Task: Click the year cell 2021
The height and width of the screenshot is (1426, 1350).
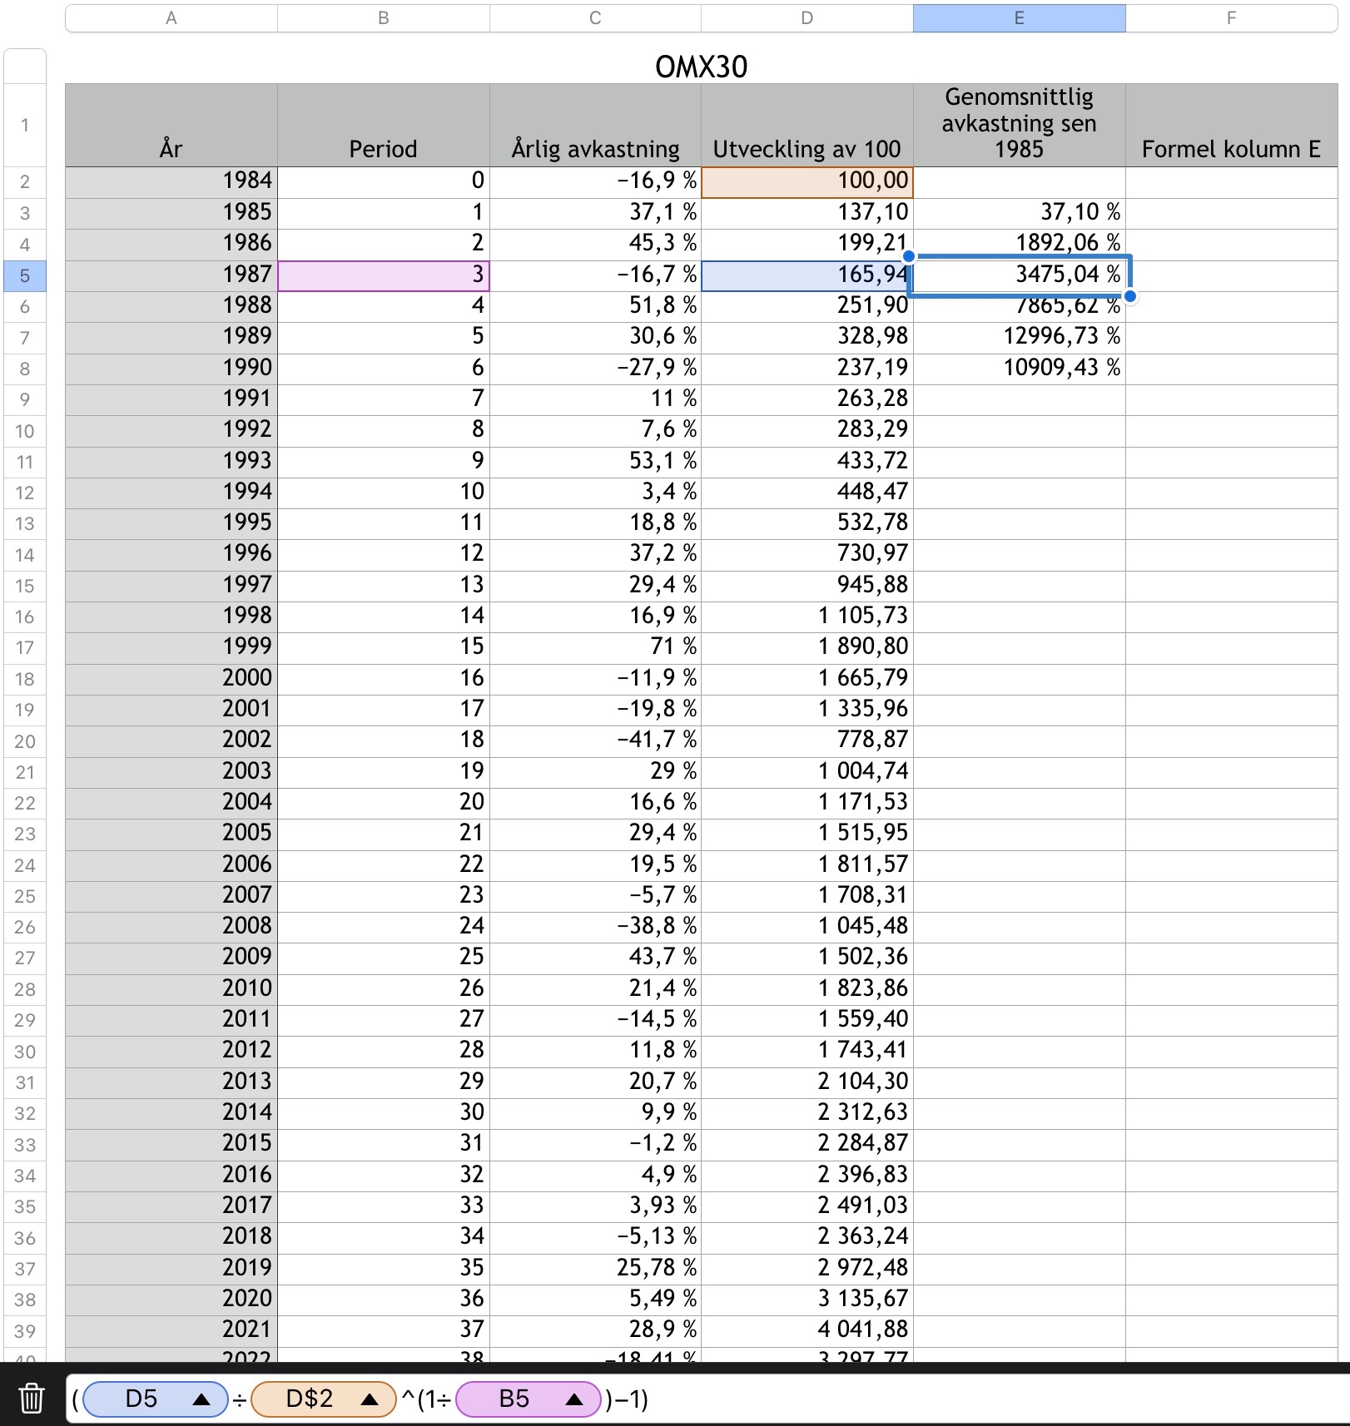Action: tap(171, 1330)
